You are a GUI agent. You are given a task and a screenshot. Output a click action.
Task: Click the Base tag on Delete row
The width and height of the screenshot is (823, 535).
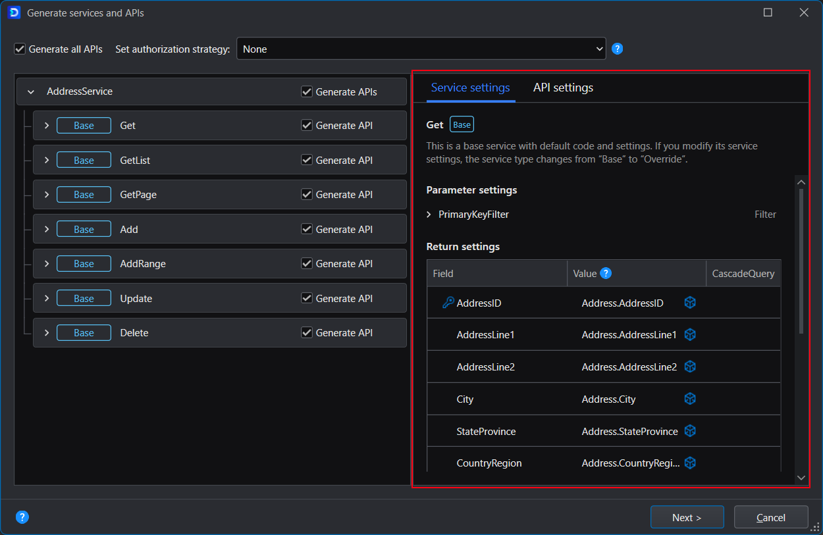(84, 332)
